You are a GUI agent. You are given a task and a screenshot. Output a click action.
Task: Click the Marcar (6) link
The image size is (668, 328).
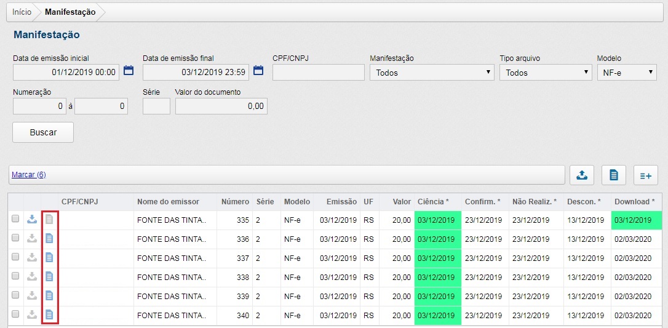[x=29, y=175]
